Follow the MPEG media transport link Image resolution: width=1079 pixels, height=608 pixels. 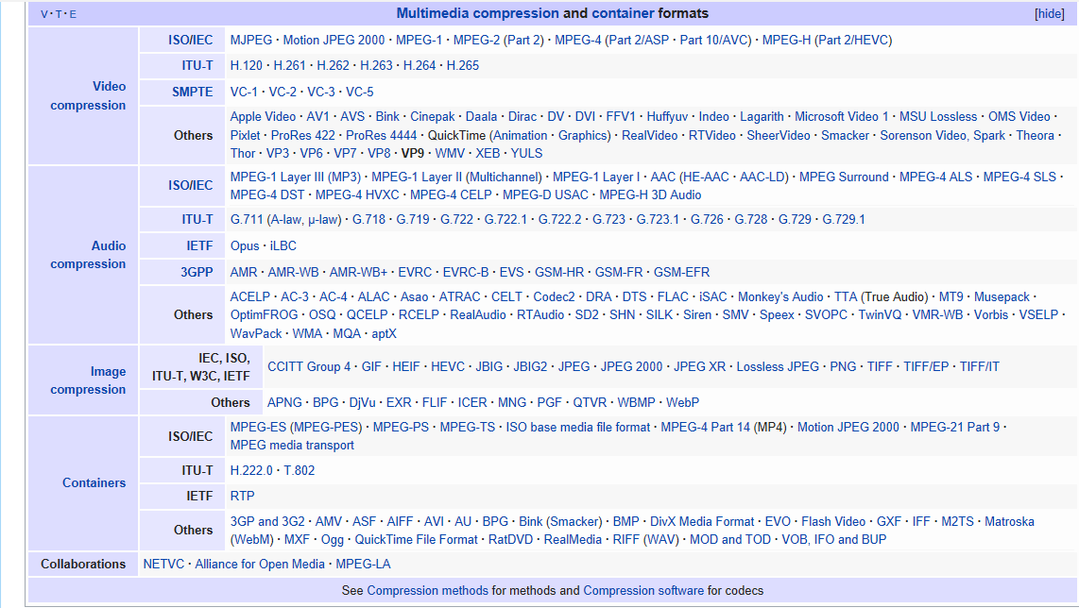[292, 445]
